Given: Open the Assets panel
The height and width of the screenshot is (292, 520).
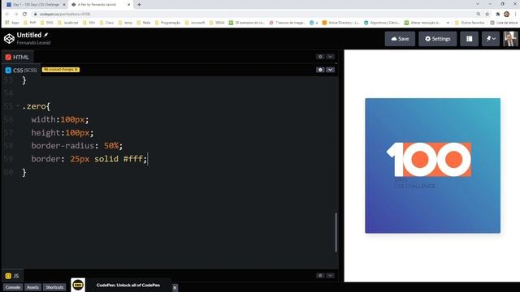Looking at the screenshot, I should pyautogui.click(x=32, y=287).
